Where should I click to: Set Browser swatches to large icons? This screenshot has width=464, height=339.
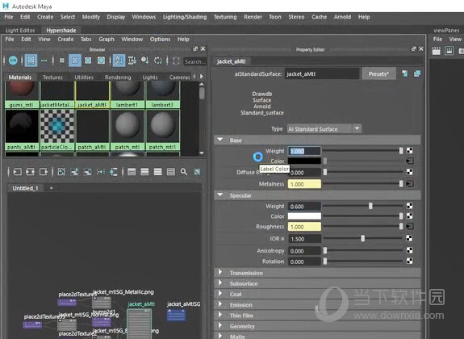[88, 61]
